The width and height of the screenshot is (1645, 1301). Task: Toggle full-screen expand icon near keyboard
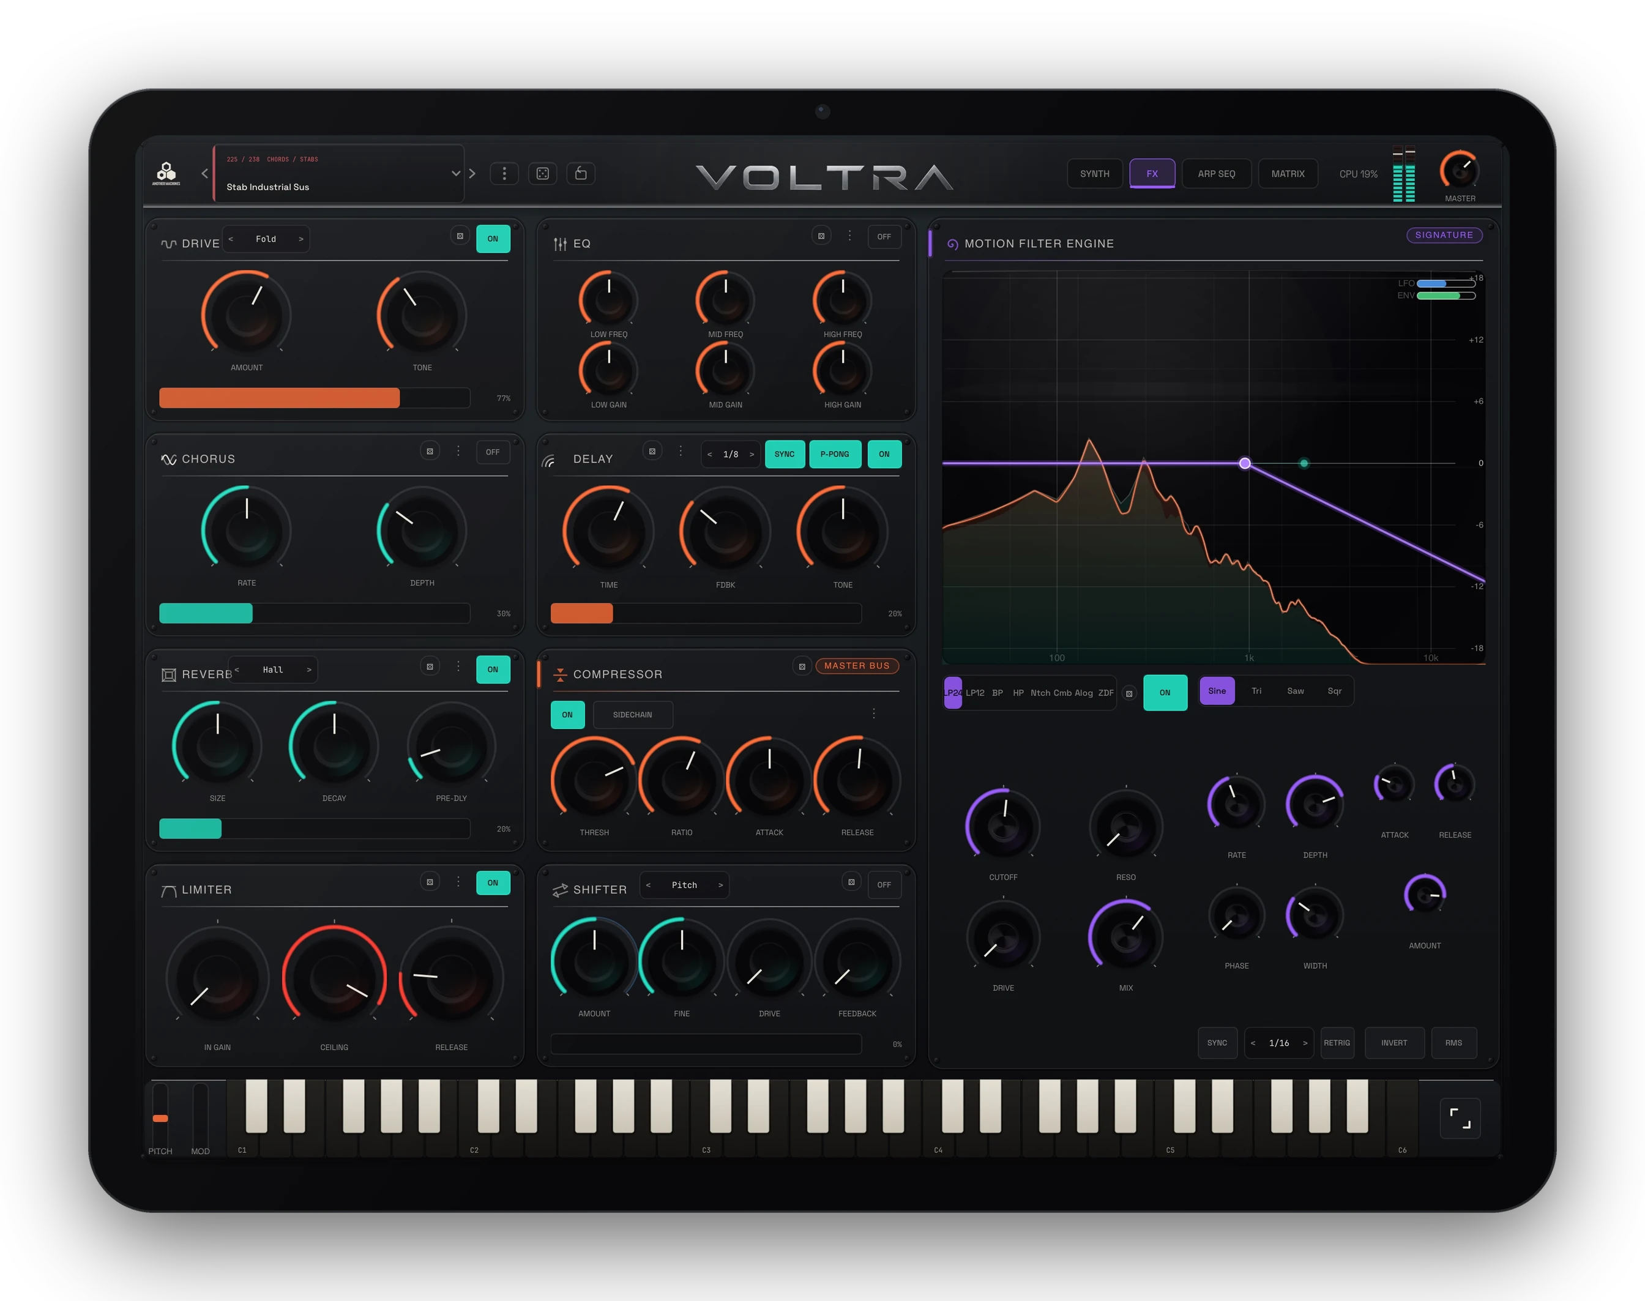point(1460,1118)
